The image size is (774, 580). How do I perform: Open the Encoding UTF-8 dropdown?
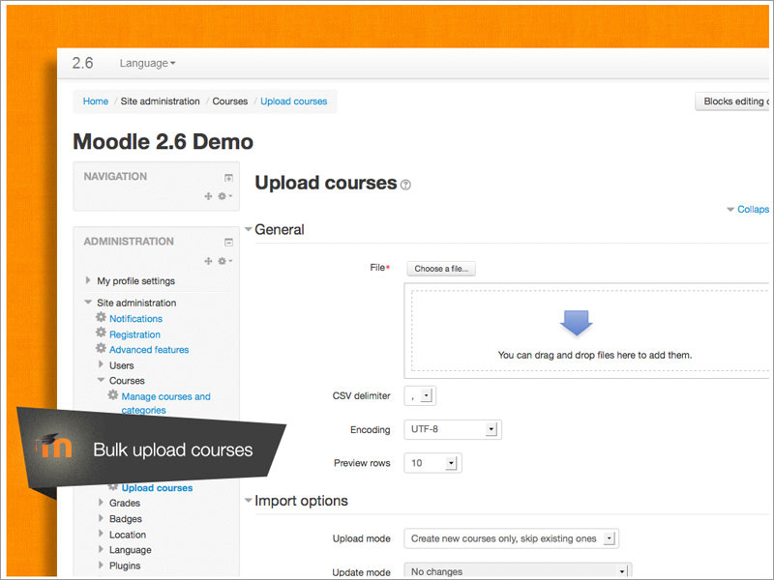pyautogui.click(x=453, y=429)
